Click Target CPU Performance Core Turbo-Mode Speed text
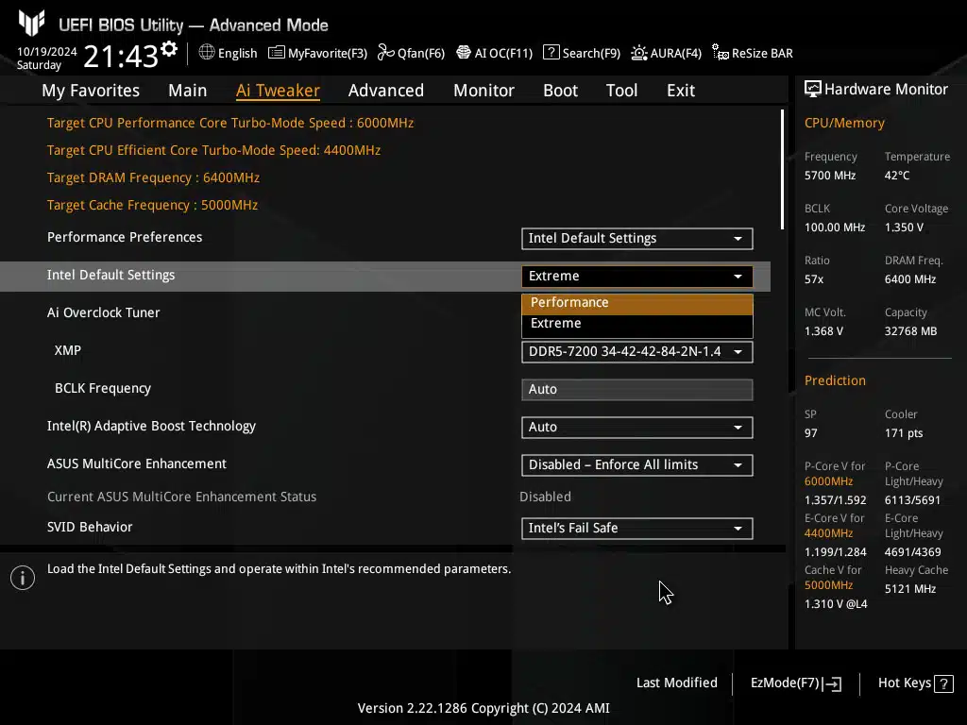Image resolution: width=967 pixels, height=725 pixels. pyautogui.click(x=230, y=124)
